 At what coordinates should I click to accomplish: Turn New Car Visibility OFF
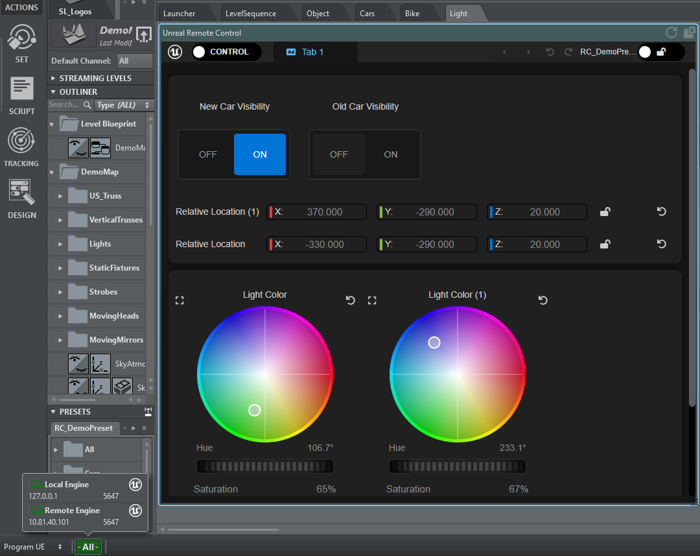pyautogui.click(x=208, y=154)
